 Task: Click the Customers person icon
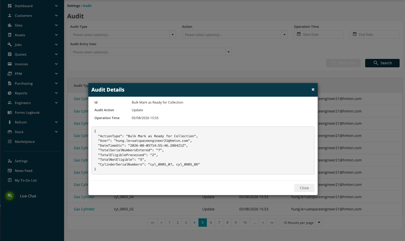point(10,15)
